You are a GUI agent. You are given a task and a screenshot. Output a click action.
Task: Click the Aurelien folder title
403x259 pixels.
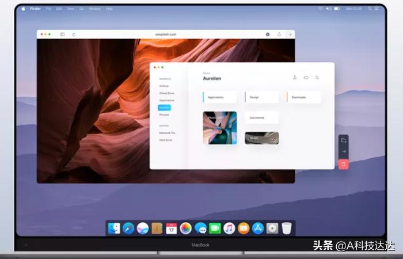(212, 78)
